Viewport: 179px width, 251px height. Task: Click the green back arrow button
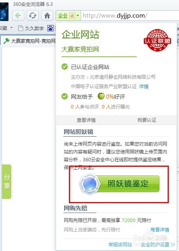point(18,16)
